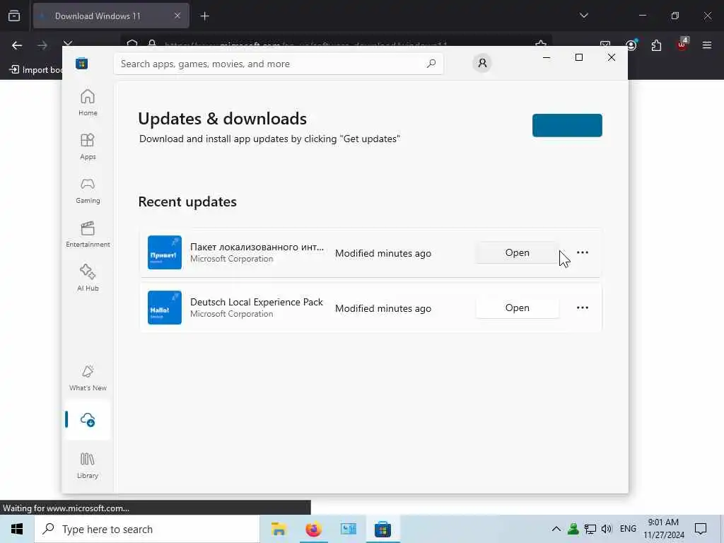Open the Apps section

(88, 146)
